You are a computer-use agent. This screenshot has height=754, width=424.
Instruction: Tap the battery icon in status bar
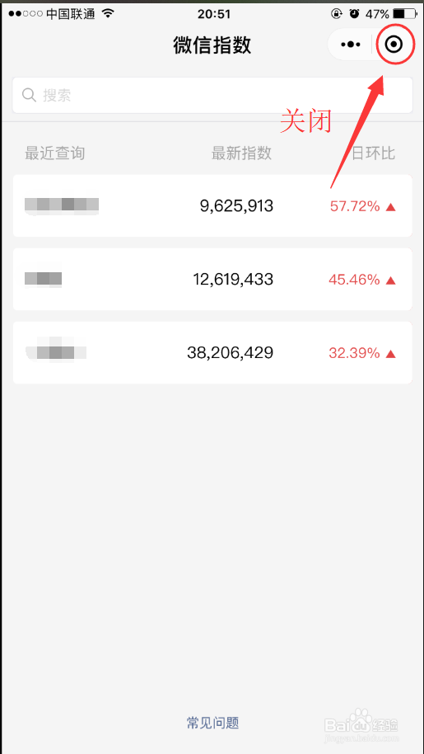click(405, 13)
